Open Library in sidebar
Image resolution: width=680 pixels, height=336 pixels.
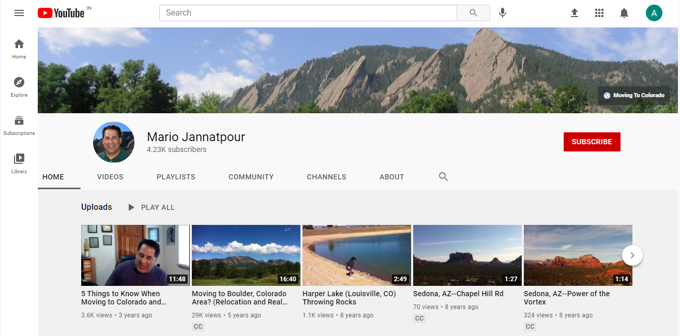tap(19, 163)
